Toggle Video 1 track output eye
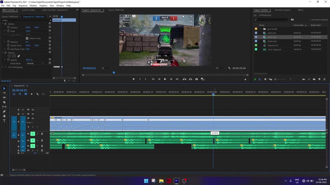330x185 pixels. tap(33, 118)
